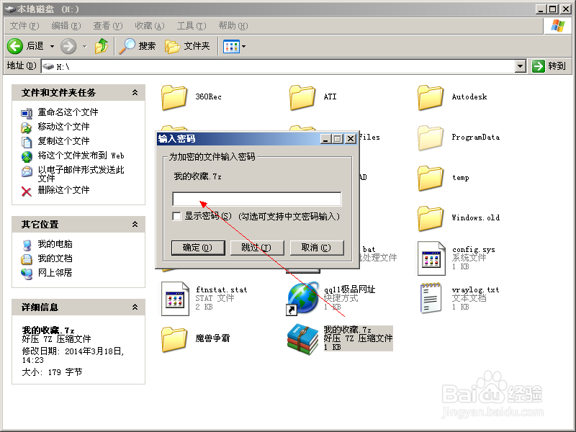Image resolution: width=576 pixels, height=432 pixels.
Task: Select the 360Rec folder icon
Action: click(174, 97)
